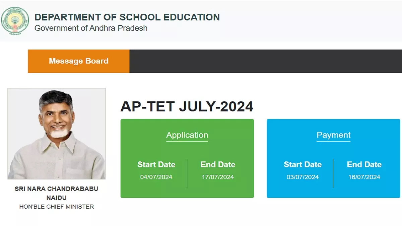Click the payment Start Date 03/07/2024
This screenshot has width=402, height=226.
pyautogui.click(x=303, y=177)
